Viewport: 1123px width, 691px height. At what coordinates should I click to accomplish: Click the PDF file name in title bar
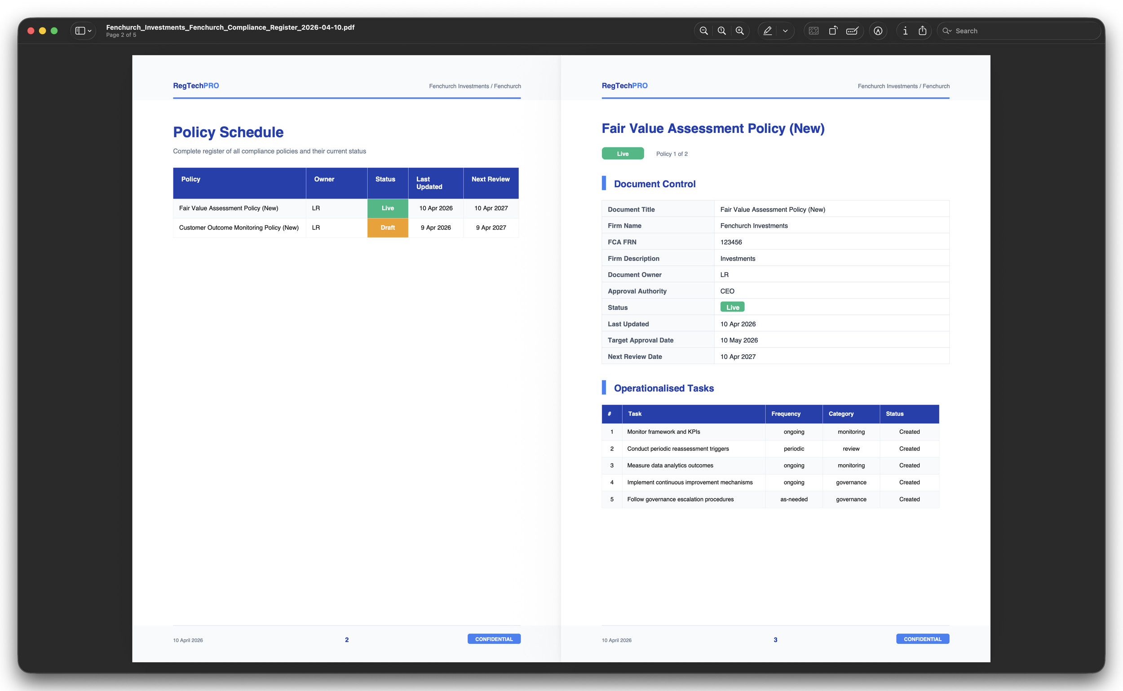230,27
